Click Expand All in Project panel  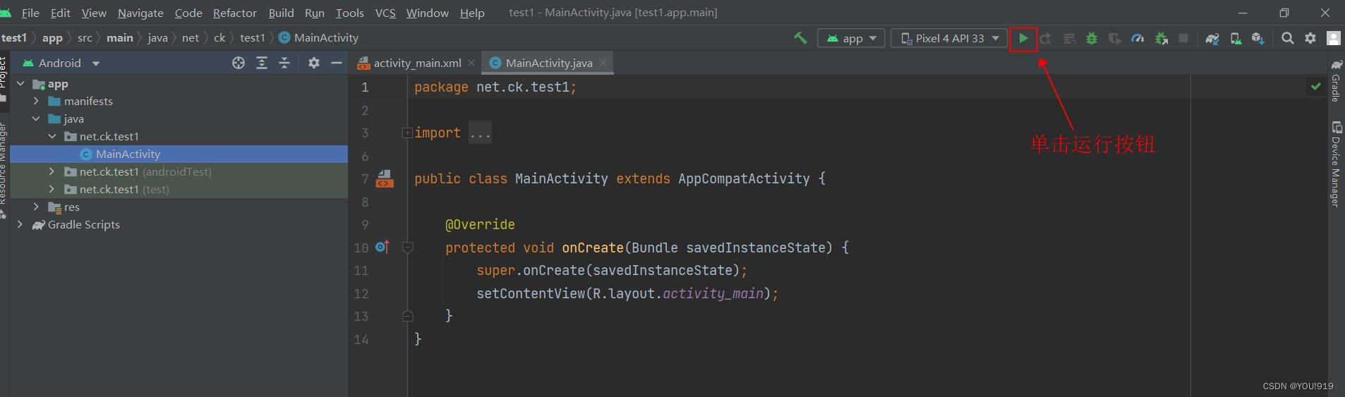point(262,63)
